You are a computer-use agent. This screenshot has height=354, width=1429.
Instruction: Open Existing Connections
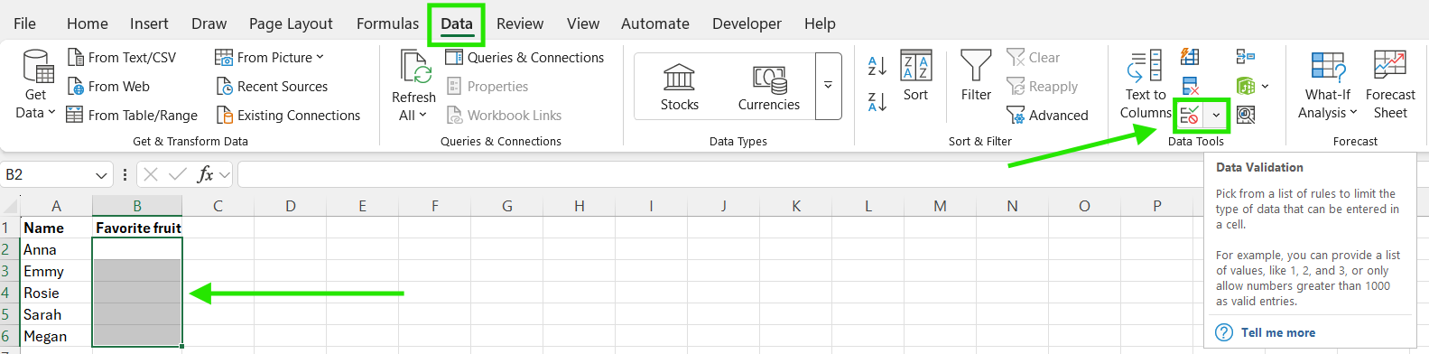tap(288, 115)
